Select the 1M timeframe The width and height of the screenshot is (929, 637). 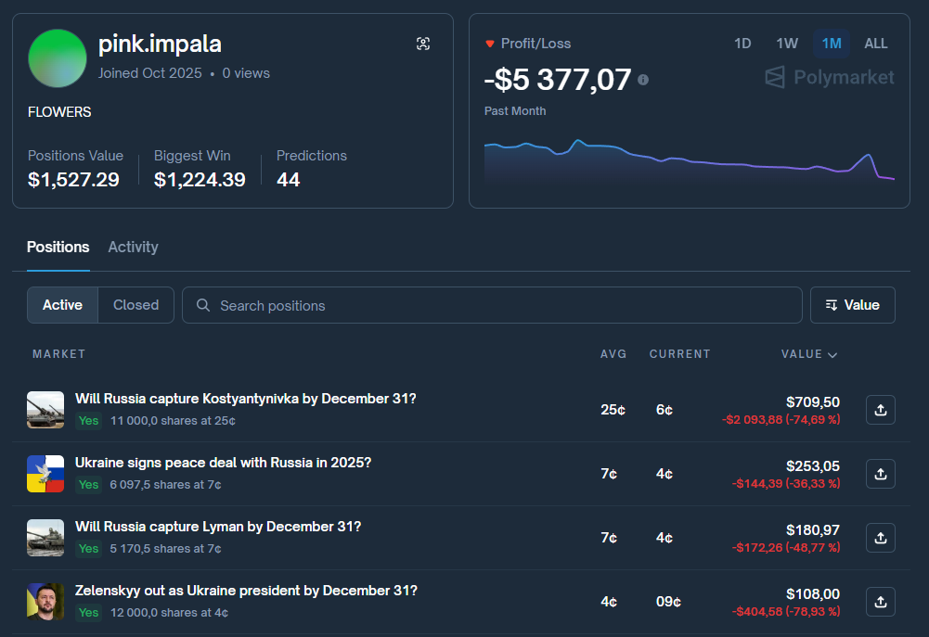pos(832,44)
